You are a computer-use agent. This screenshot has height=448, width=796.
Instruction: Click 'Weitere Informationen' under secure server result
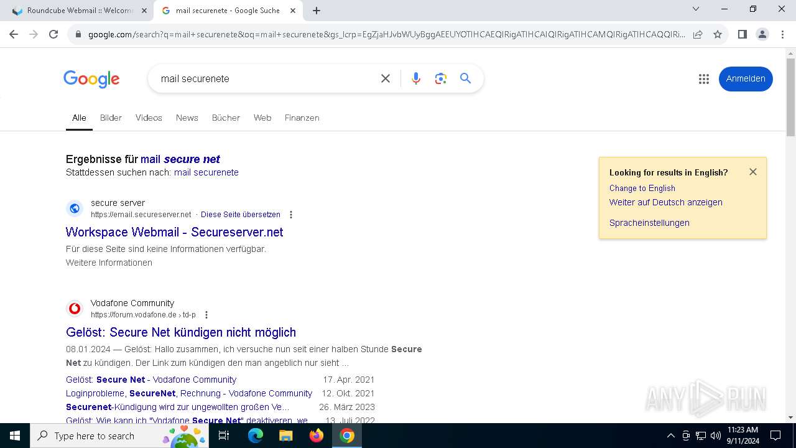pos(109,263)
